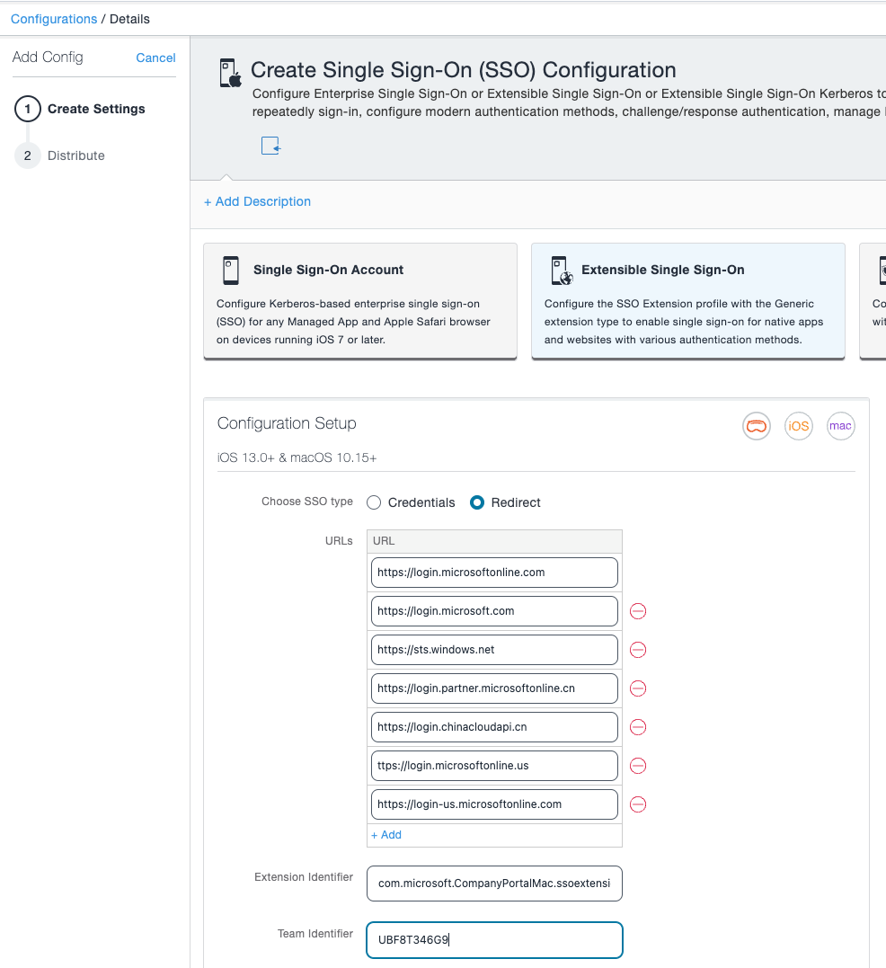Click the Cancel link in Add Config panel
The width and height of the screenshot is (886, 968).
click(x=155, y=58)
